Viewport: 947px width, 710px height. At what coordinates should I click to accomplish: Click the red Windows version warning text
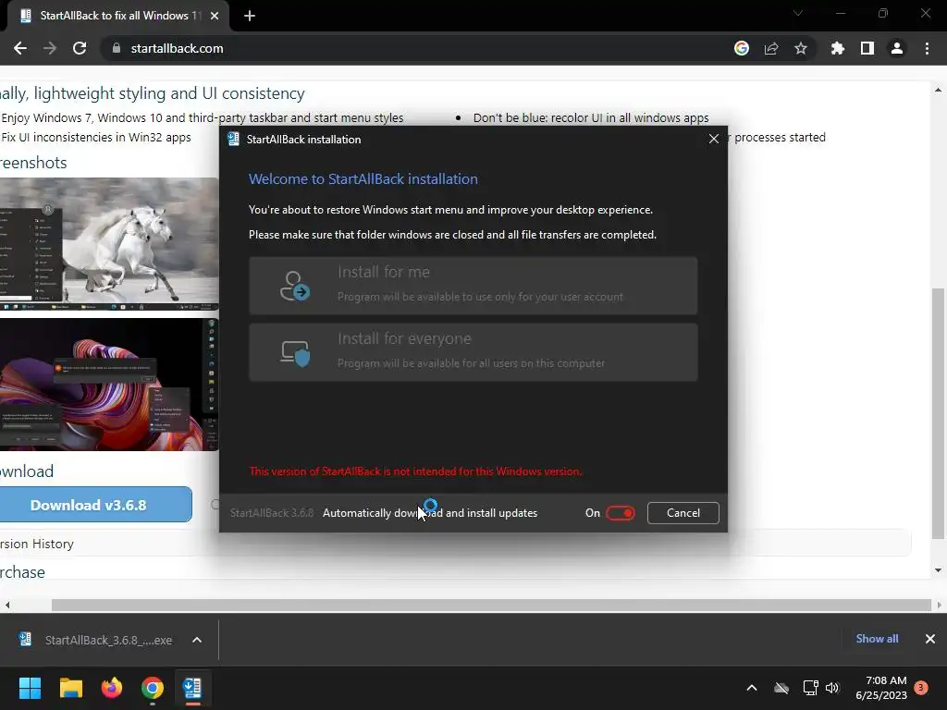pos(416,471)
